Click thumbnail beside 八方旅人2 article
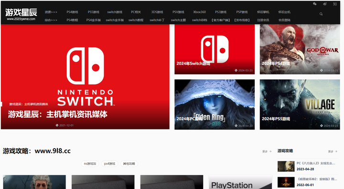344x189 pixels. pyautogui.click(x=286, y=166)
